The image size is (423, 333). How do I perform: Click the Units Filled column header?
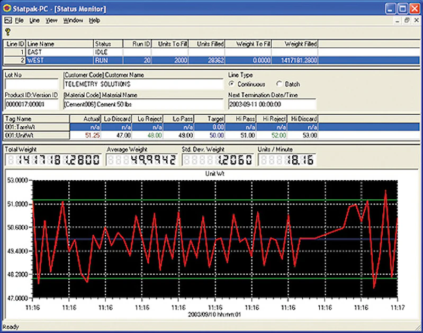click(x=206, y=44)
